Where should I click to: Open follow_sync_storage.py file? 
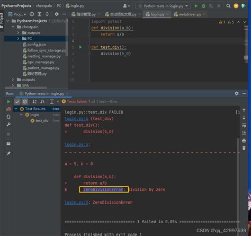tap(44, 50)
